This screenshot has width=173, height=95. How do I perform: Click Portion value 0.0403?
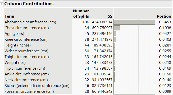point(165,39)
